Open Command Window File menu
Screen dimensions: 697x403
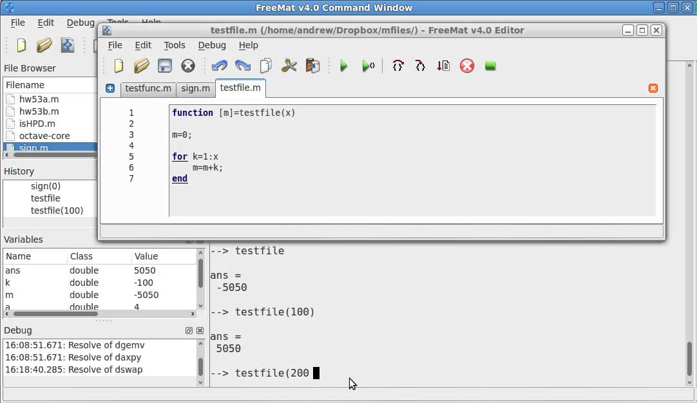pyautogui.click(x=18, y=23)
